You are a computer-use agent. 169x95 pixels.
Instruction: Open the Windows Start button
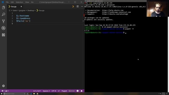tap(2, 94)
